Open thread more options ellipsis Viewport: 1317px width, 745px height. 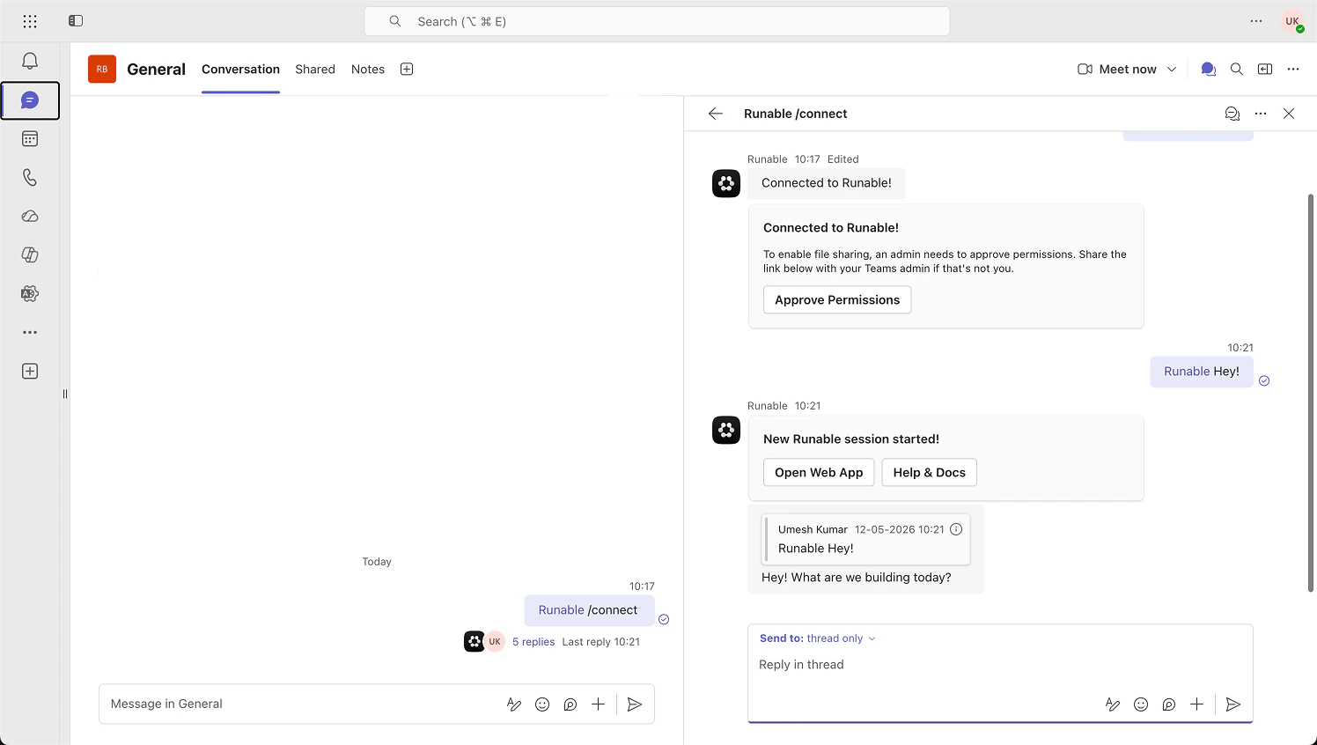(1261, 114)
